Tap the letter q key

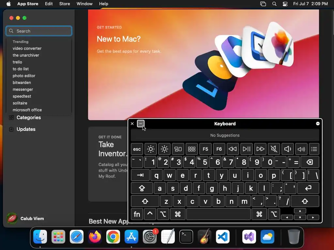[156, 175]
